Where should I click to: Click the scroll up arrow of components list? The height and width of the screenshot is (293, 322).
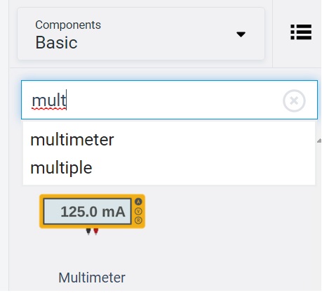[x=319, y=141]
